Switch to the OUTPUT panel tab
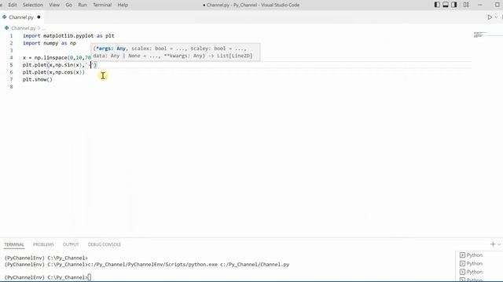This screenshot has width=503, height=282. click(x=71, y=244)
